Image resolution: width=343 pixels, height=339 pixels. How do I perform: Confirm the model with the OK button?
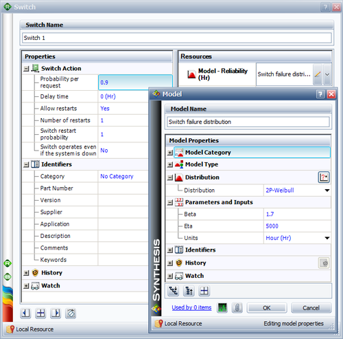pyautogui.click(x=267, y=308)
